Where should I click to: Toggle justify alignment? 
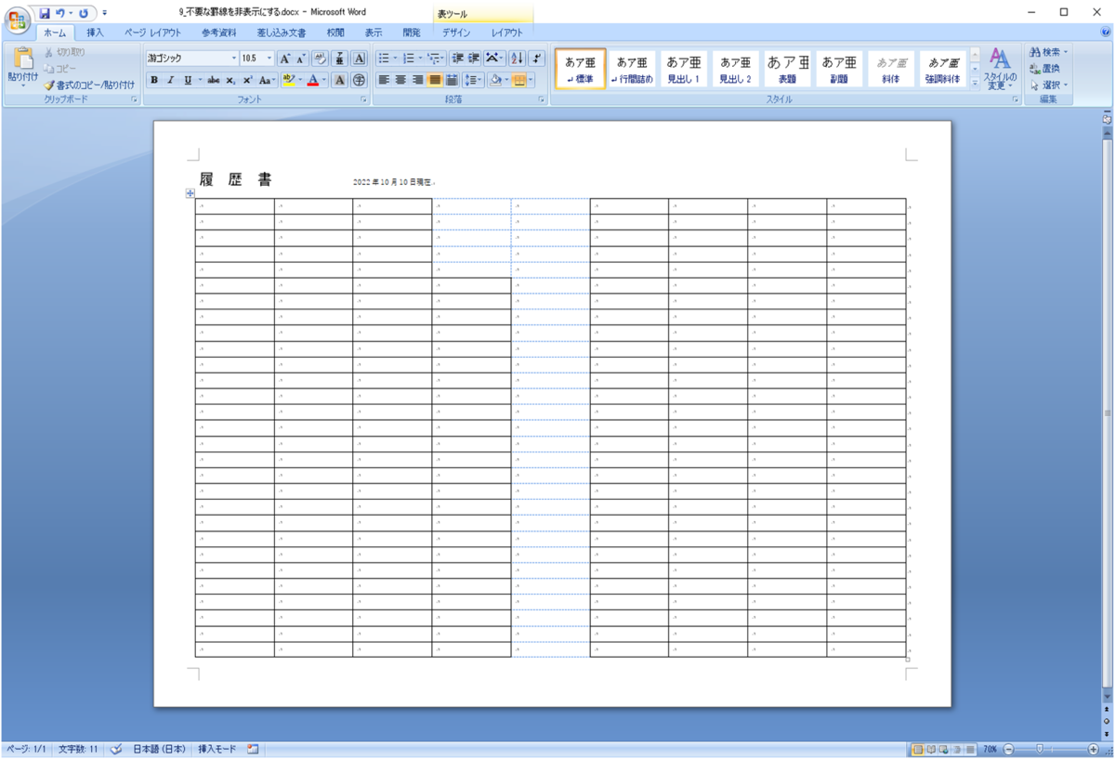point(434,80)
